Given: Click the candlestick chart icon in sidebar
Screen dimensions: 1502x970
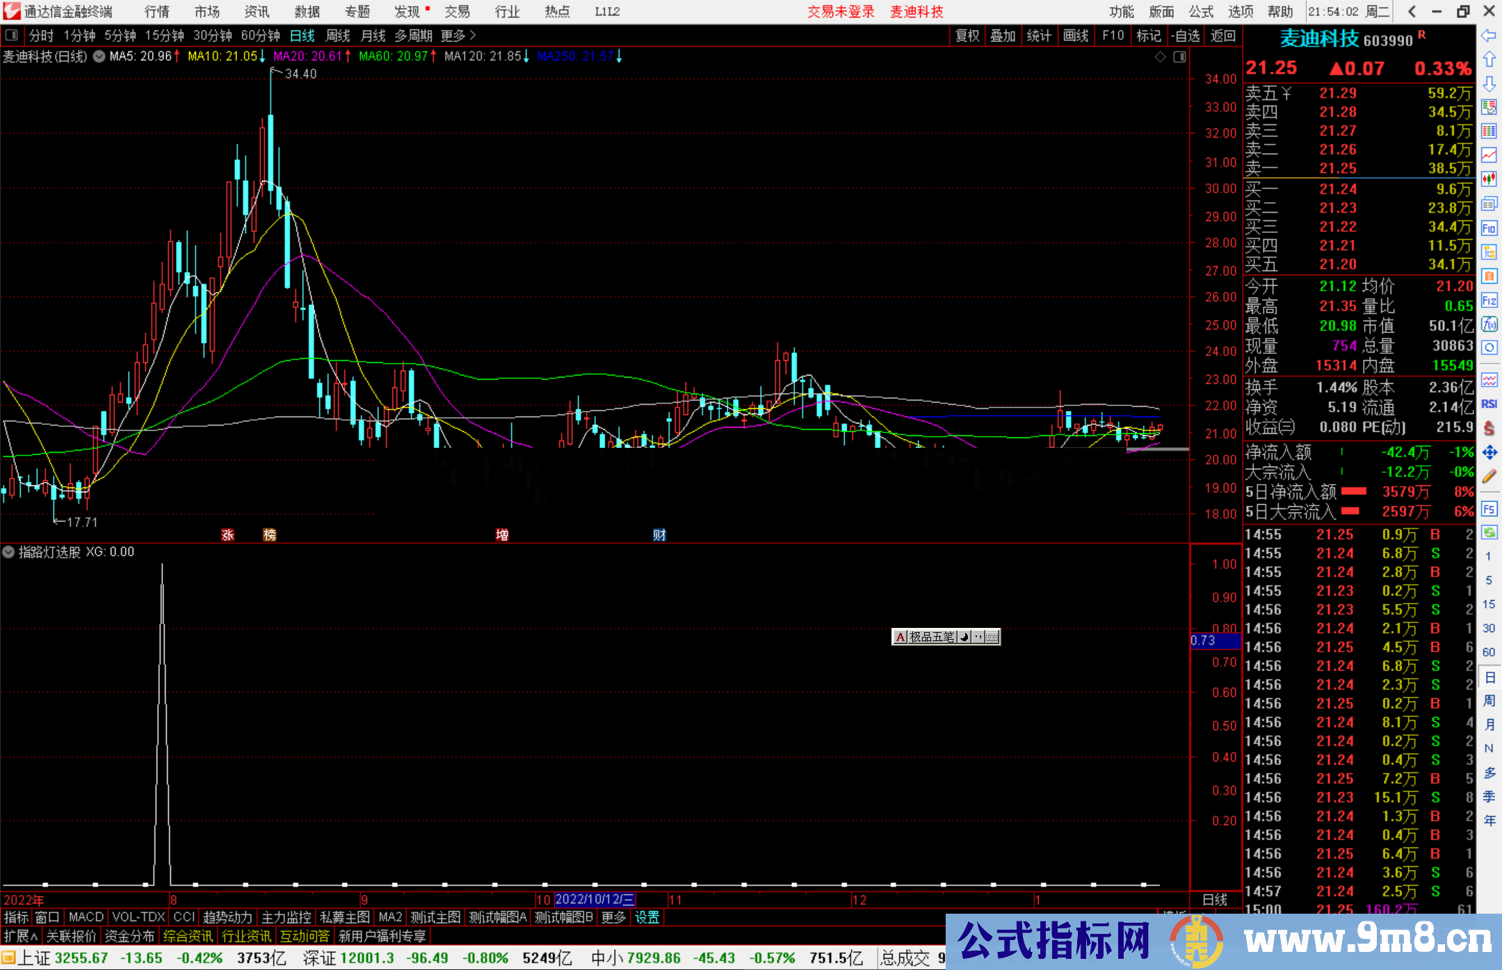Looking at the screenshot, I should 1489,179.
